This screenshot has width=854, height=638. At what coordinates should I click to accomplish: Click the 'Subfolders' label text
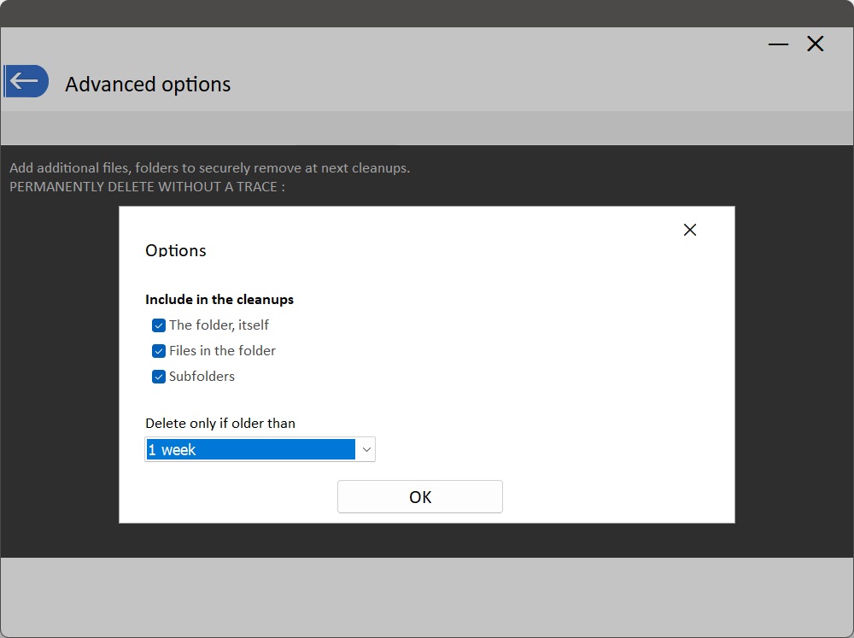coord(202,377)
